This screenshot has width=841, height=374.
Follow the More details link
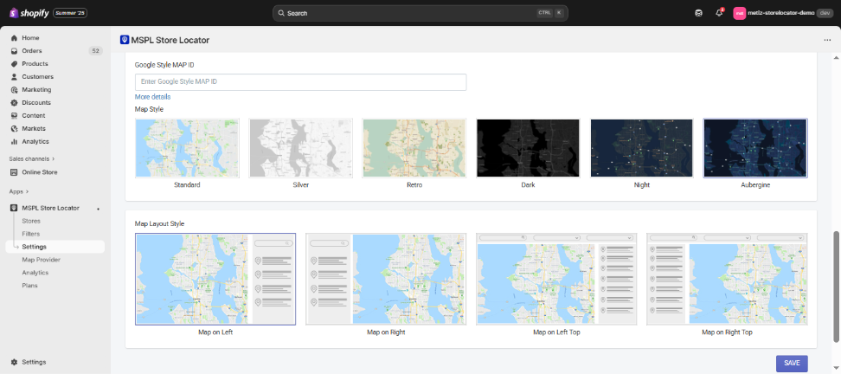[x=152, y=97]
